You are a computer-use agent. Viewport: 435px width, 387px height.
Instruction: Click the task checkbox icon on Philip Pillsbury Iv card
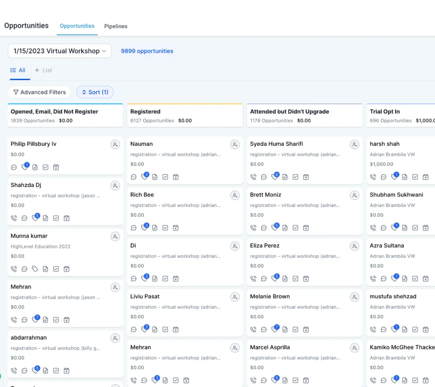45,167
